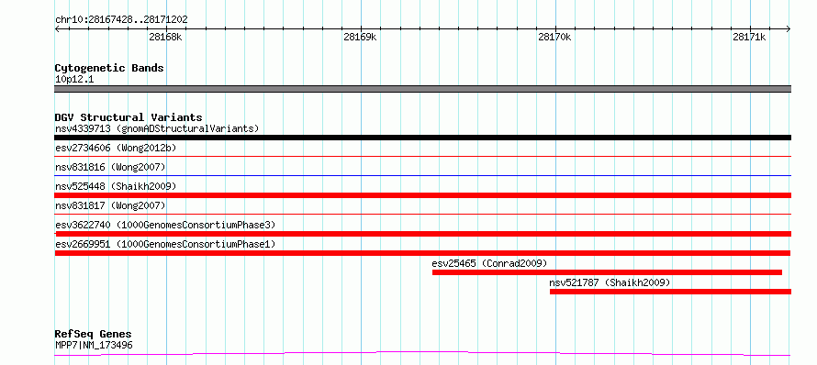The width and height of the screenshot is (817, 365).
Task: Click the left arrow of the ruler
Action: coord(57,29)
